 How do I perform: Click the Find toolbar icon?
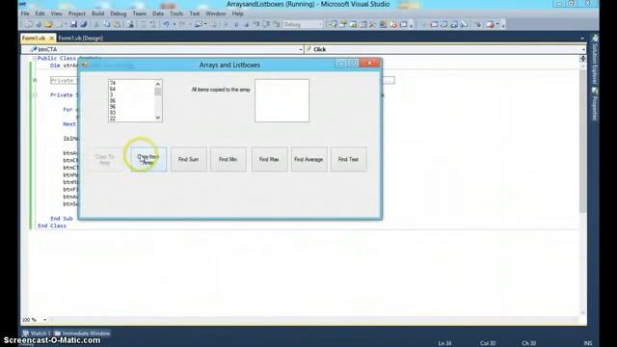[x=130, y=24]
